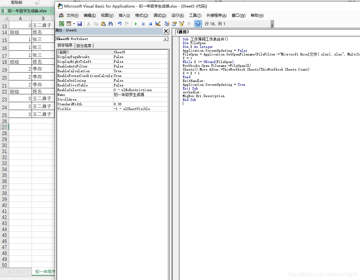
Task: Select column A header in Excel
Action: click(21, 19)
